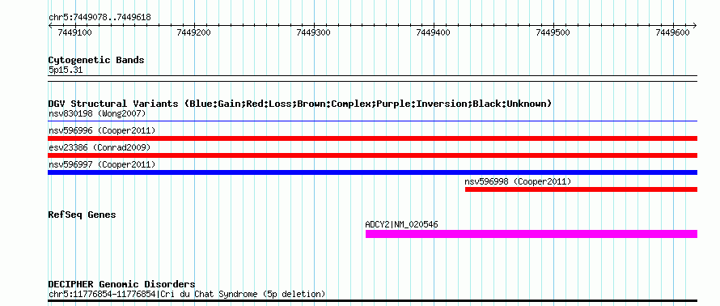Click the 7449300 ruler tick label
The image size is (720, 306).
tap(314, 32)
